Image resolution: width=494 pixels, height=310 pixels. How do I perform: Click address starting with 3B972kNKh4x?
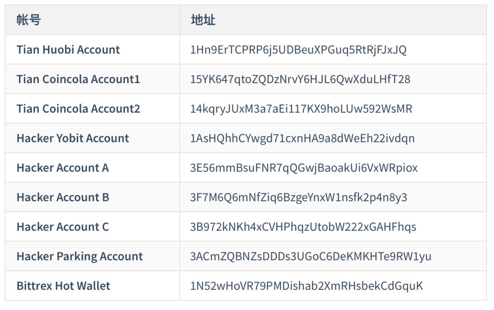(x=303, y=227)
